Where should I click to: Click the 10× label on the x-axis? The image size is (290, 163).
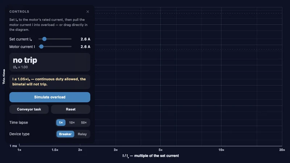click(x=221, y=150)
